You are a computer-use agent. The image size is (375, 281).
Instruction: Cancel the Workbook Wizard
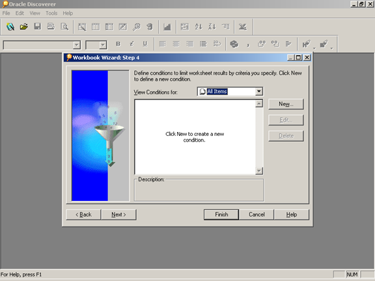pos(257,215)
